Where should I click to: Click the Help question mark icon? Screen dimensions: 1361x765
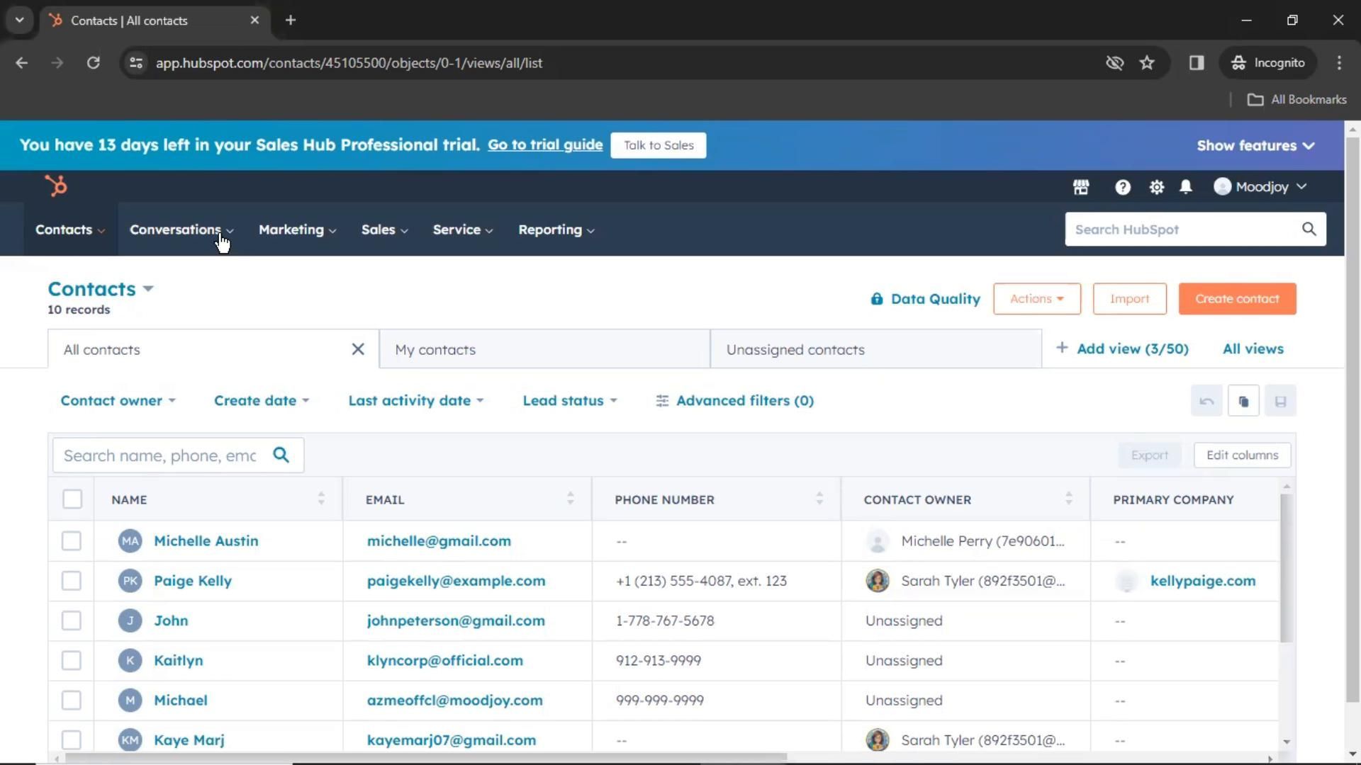click(x=1122, y=187)
